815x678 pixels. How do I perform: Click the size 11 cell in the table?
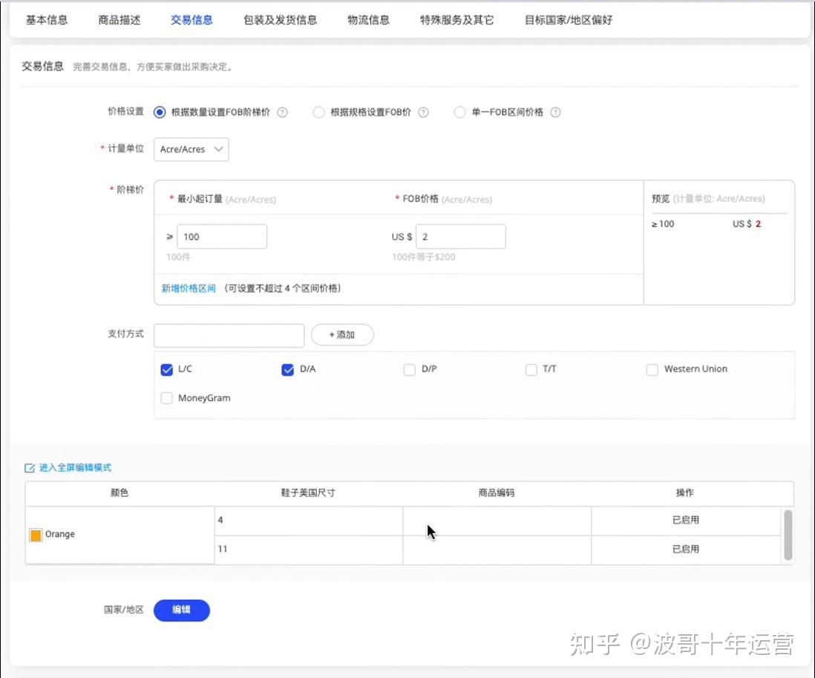point(309,550)
